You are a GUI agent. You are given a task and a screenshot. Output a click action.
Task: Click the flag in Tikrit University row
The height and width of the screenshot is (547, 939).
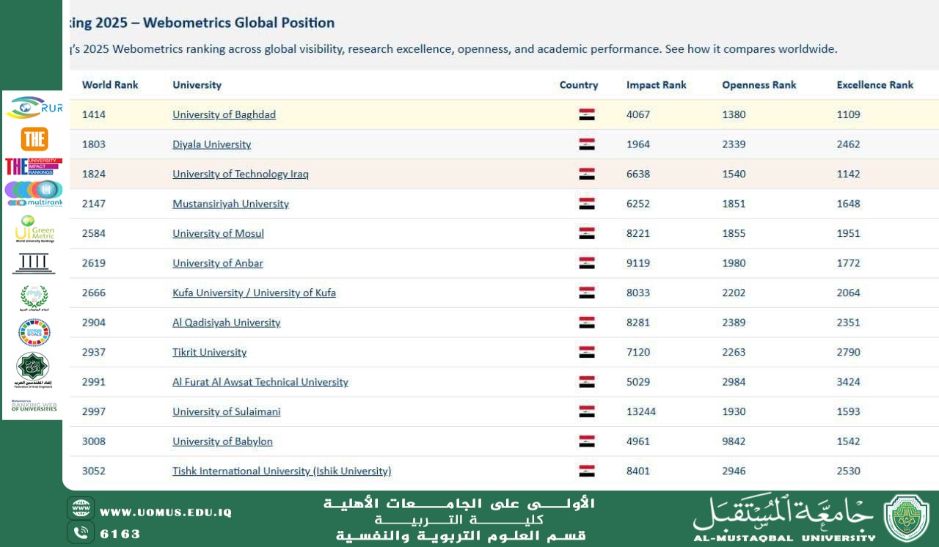[x=587, y=352]
